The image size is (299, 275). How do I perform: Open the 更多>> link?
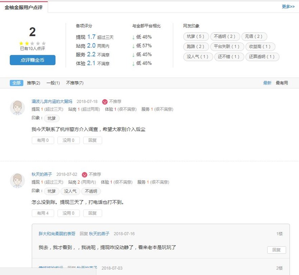click(288, 6)
